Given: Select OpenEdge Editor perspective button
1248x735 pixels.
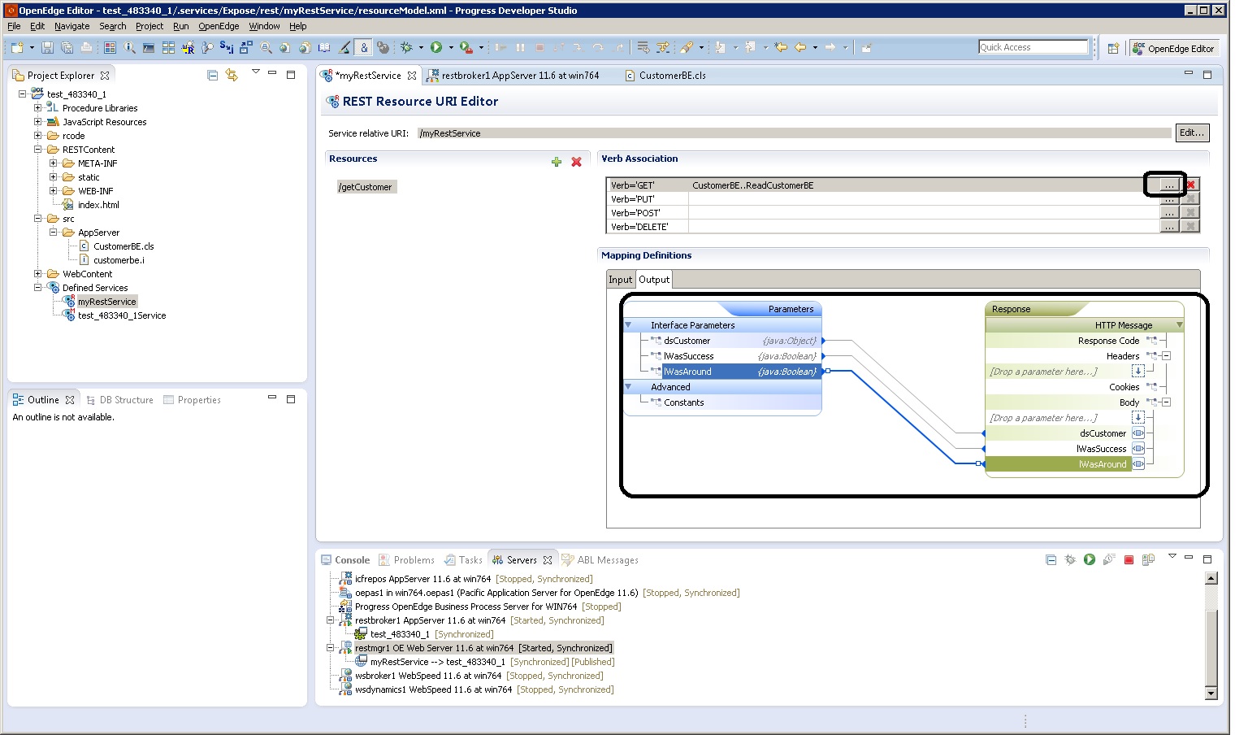Looking at the screenshot, I should 1173,49.
